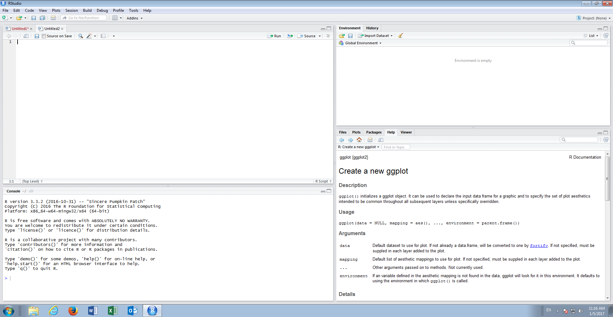Switch to Plots tab
Screen dimensions: 613x317
[x=356, y=132]
